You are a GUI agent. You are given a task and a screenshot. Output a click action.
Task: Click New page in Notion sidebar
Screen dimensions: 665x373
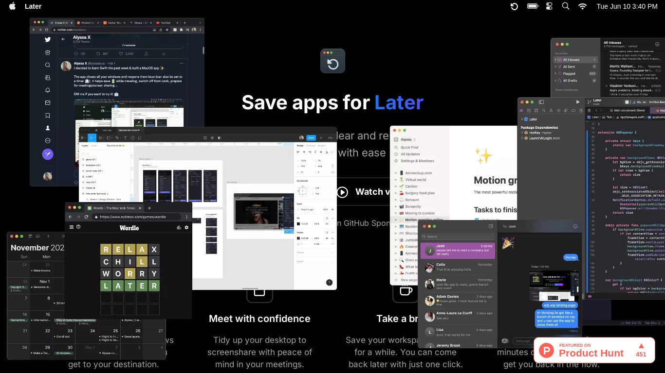pos(406,280)
